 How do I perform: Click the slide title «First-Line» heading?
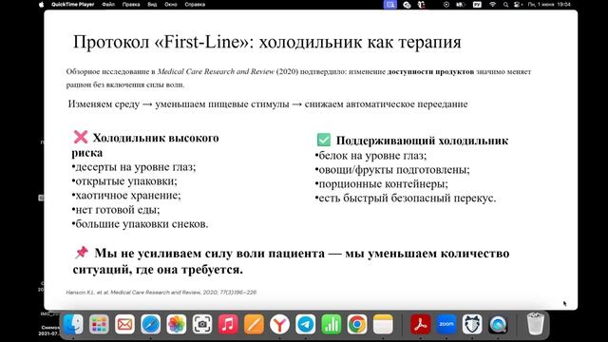click(x=267, y=42)
